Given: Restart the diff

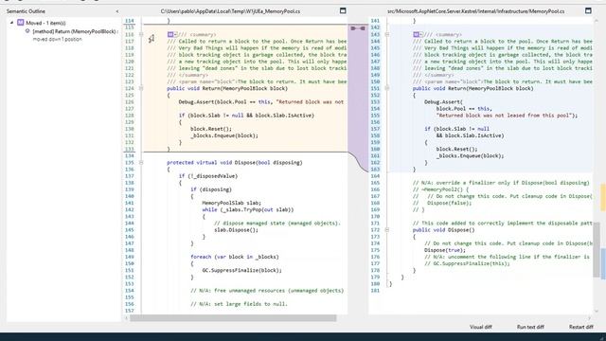Looking at the screenshot, I should [x=580, y=327].
